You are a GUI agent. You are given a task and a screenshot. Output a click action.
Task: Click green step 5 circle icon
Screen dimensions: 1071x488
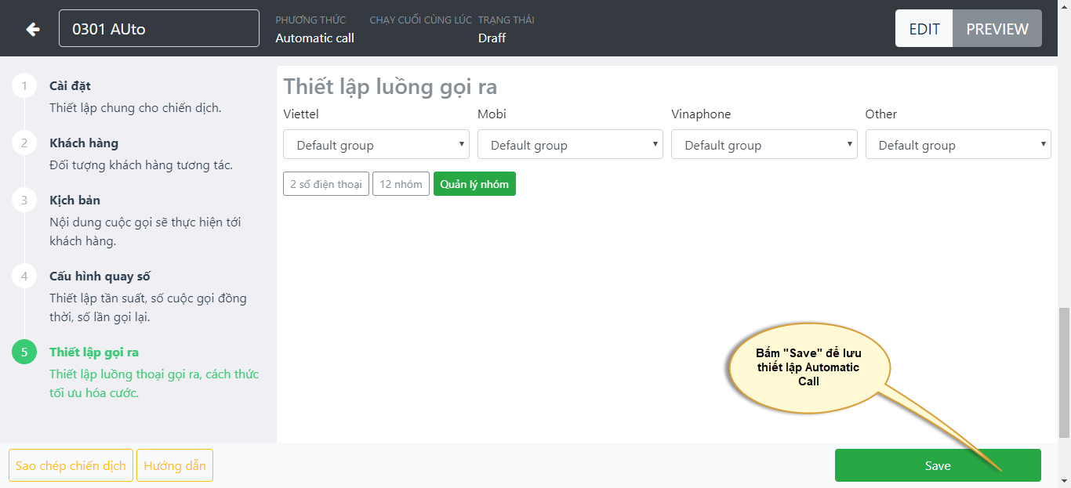tap(24, 352)
